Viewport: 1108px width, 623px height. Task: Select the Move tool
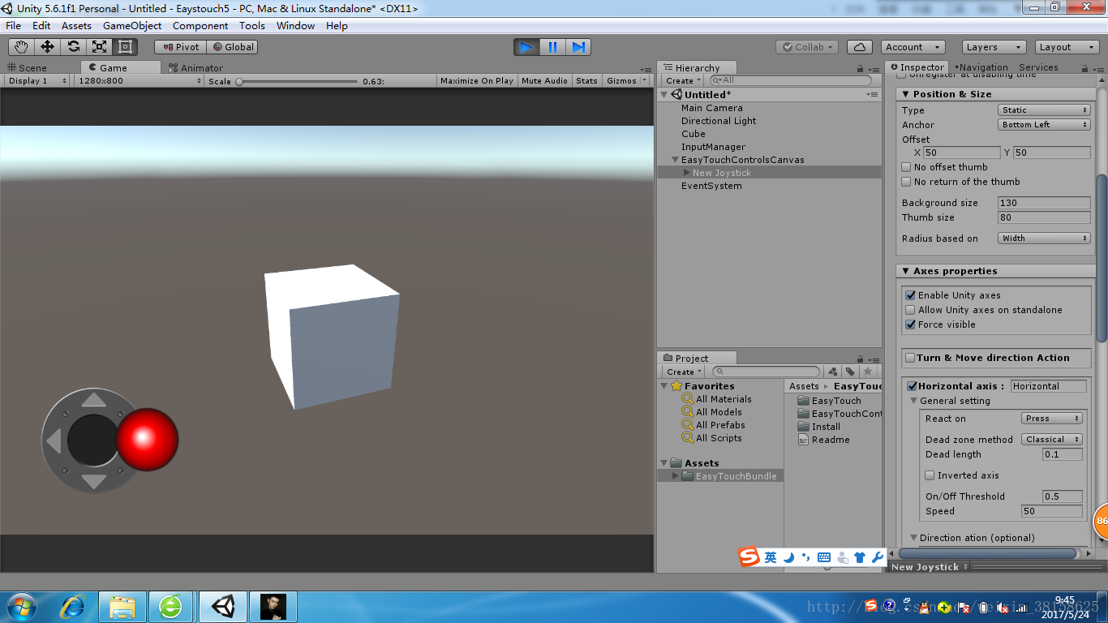[47, 47]
